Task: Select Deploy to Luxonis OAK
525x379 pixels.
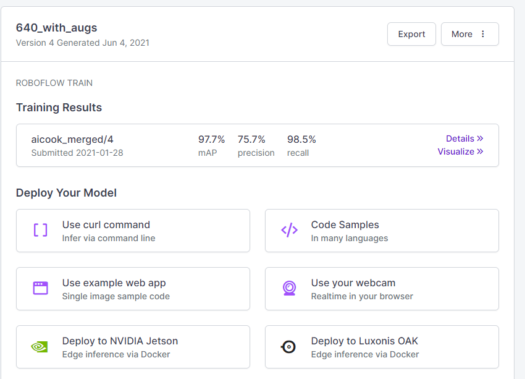Action: click(x=381, y=346)
